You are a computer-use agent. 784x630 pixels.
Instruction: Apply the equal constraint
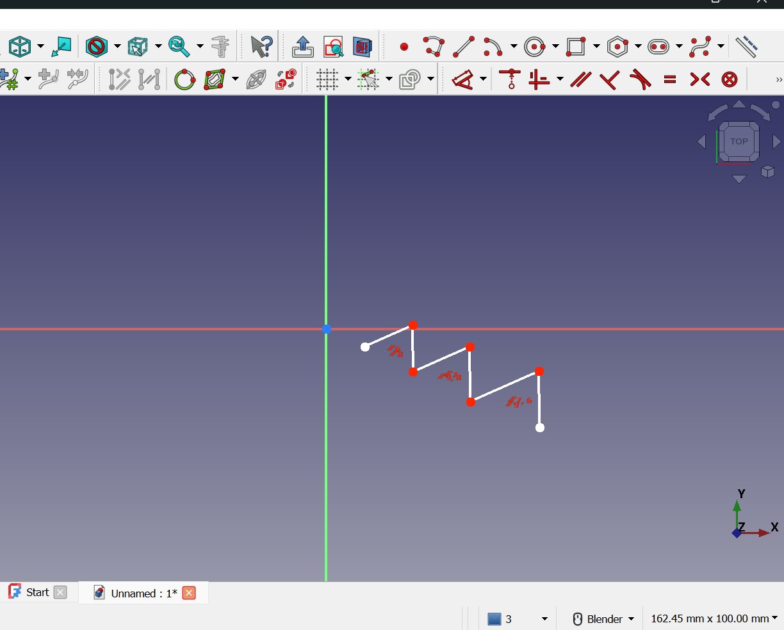(x=670, y=79)
